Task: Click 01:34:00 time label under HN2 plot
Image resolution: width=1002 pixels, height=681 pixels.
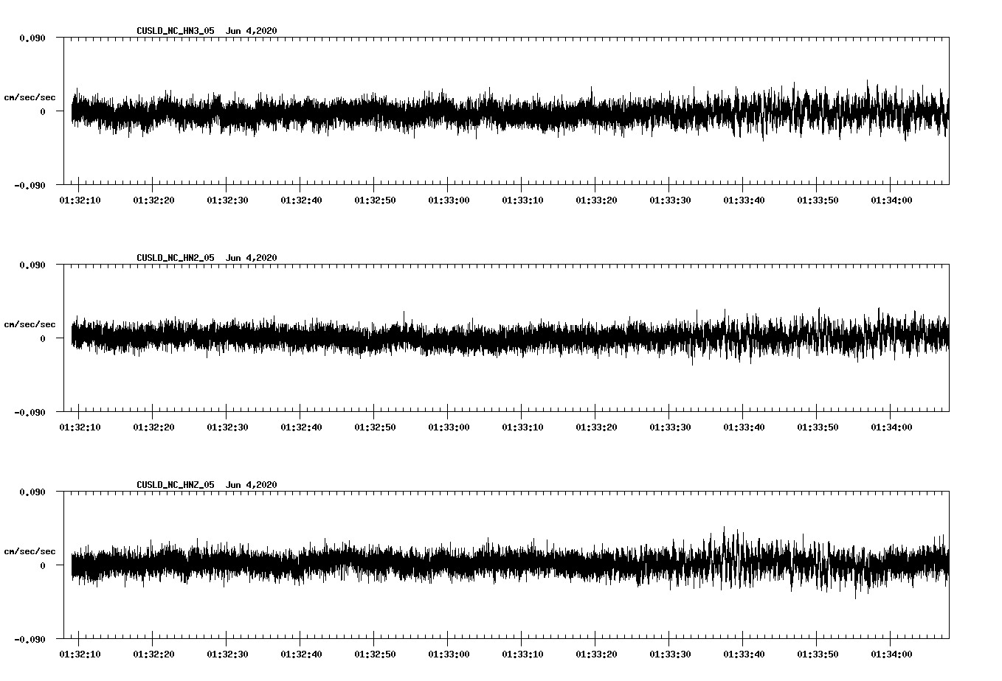Action: point(891,427)
